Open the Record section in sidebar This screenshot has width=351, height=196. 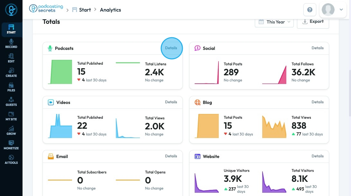(11, 44)
